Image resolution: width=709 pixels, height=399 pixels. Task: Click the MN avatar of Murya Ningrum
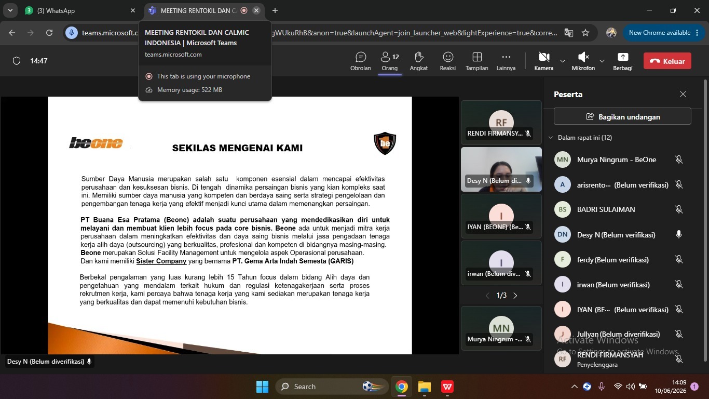coord(563,159)
